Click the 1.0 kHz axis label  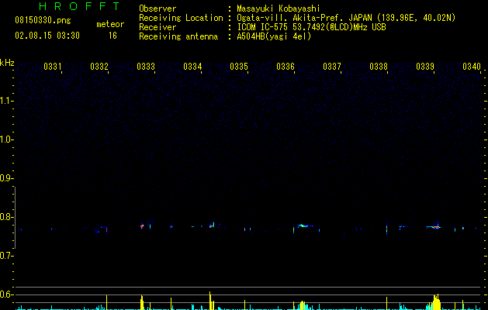tap(6, 139)
